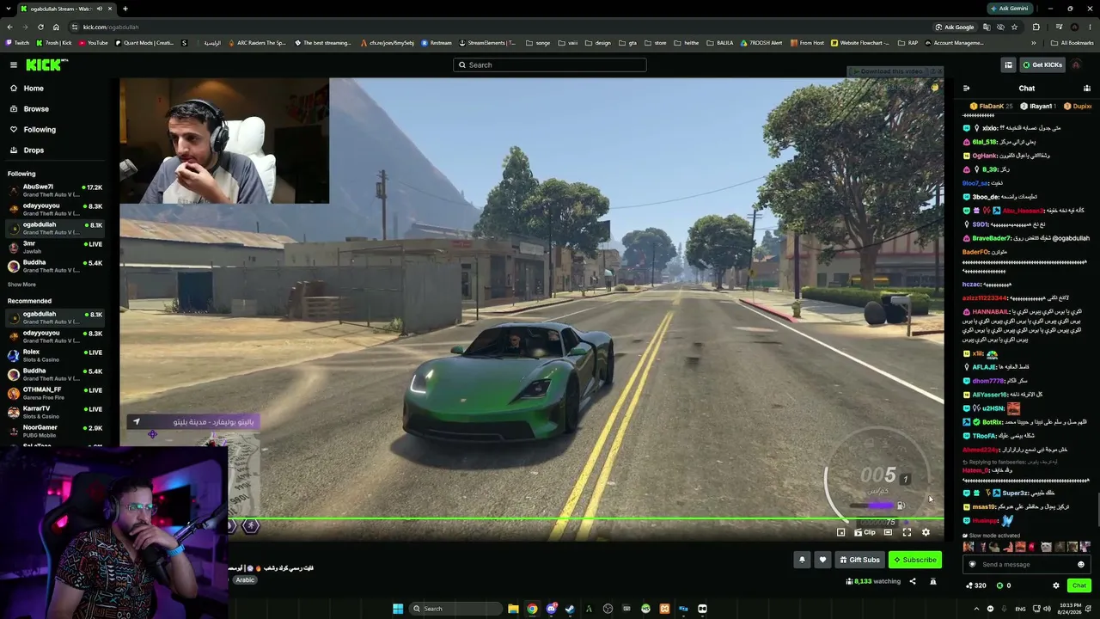Toggle picture-in-picture on the video player
The height and width of the screenshot is (619, 1100).
click(841, 532)
